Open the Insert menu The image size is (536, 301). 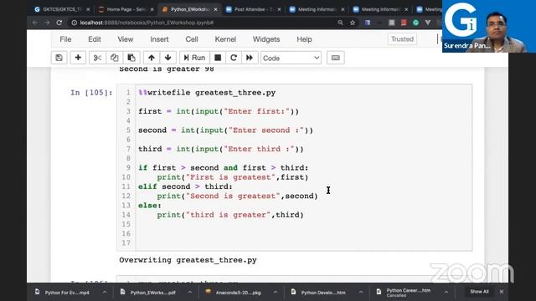point(159,39)
